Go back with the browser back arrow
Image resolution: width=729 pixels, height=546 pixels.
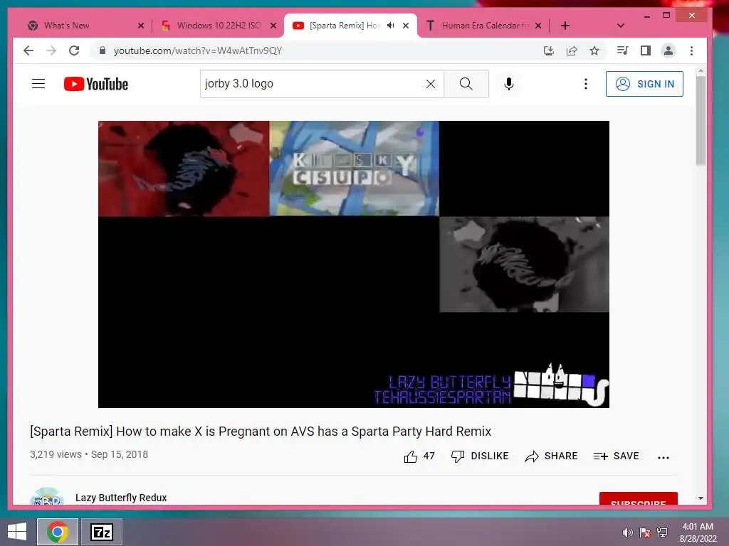(28, 50)
